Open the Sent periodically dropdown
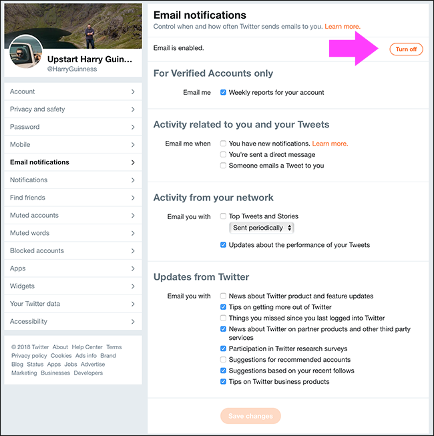 [261, 228]
